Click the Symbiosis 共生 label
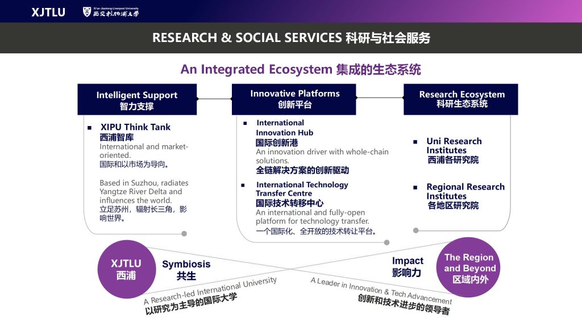582x327 pixels. click(x=186, y=270)
